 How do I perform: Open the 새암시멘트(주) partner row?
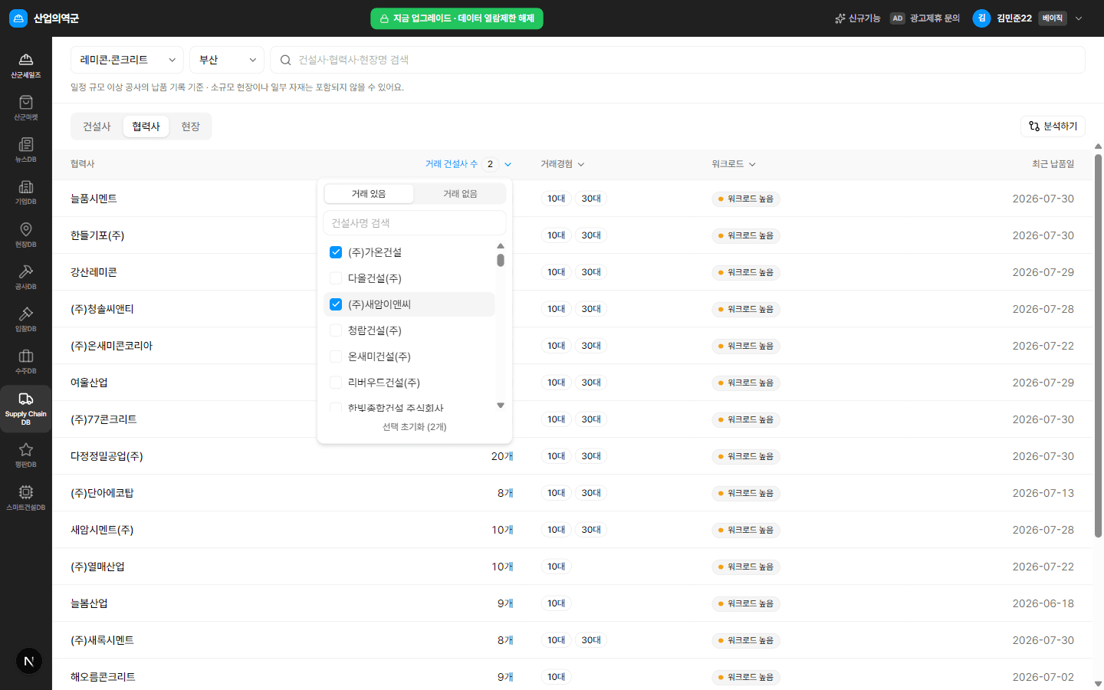tap(572, 530)
